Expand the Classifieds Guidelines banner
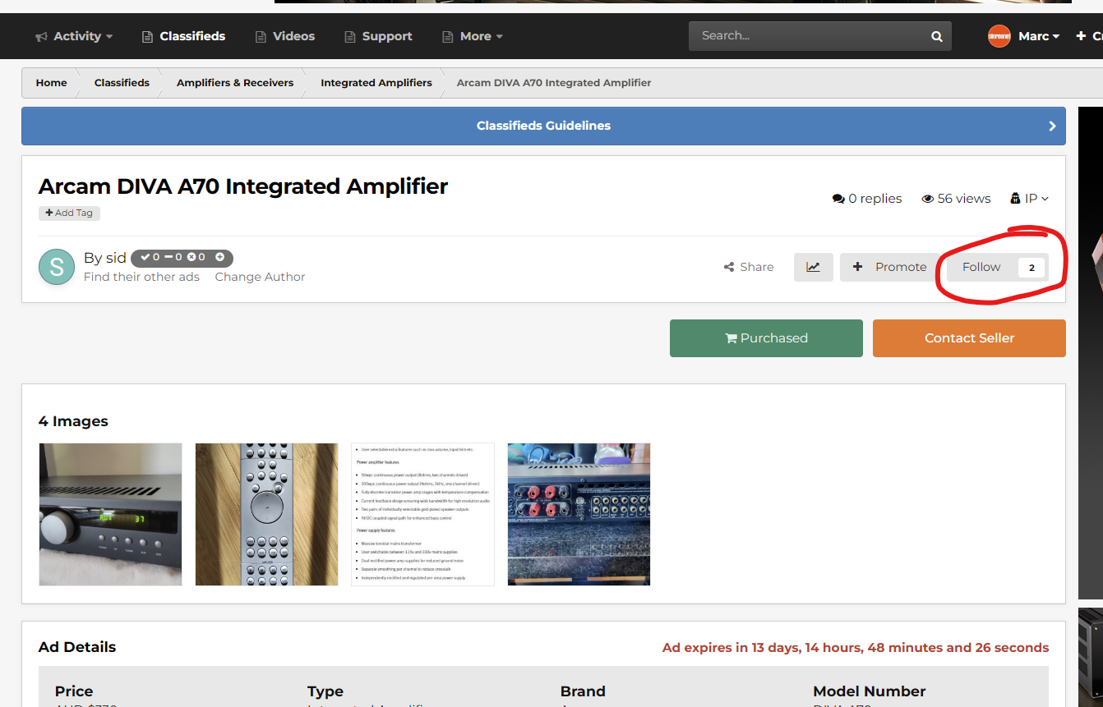The image size is (1103, 707). point(543,126)
